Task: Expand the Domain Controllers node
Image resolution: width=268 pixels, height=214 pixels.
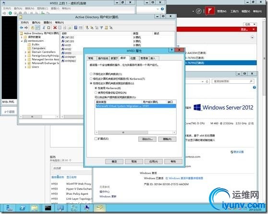Action: point(25,52)
